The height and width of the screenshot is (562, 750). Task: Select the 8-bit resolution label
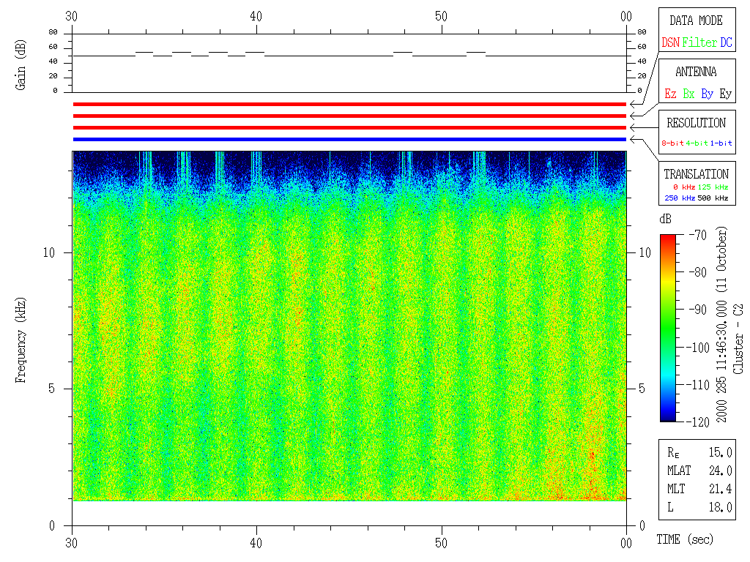point(673,143)
